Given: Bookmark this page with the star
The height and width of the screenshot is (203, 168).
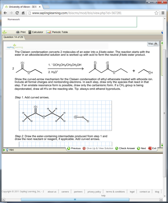Looking at the screenshot, I should point(156,13).
